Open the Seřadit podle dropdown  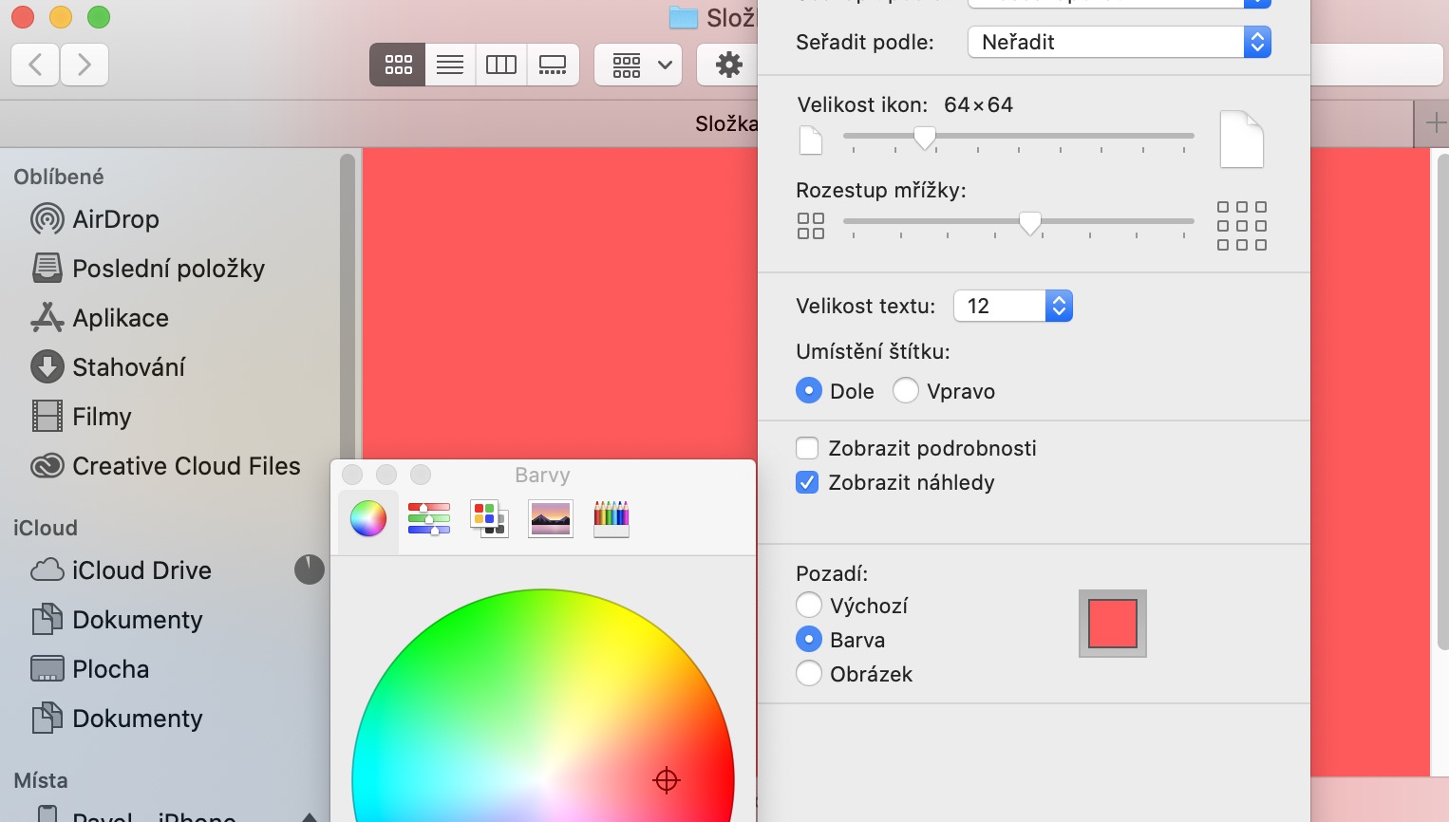click(1120, 42)
